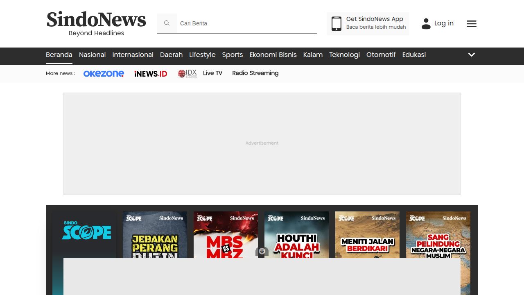Open the Sang Pelindung Negara-Negara Muslim cover
Image resolution: width=524 pixels, height=295 pixels.
[x=438, y=235]
